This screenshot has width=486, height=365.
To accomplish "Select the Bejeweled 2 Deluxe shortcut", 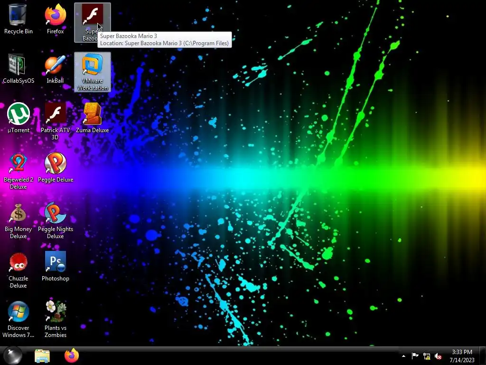I will (x=19, y=171).
